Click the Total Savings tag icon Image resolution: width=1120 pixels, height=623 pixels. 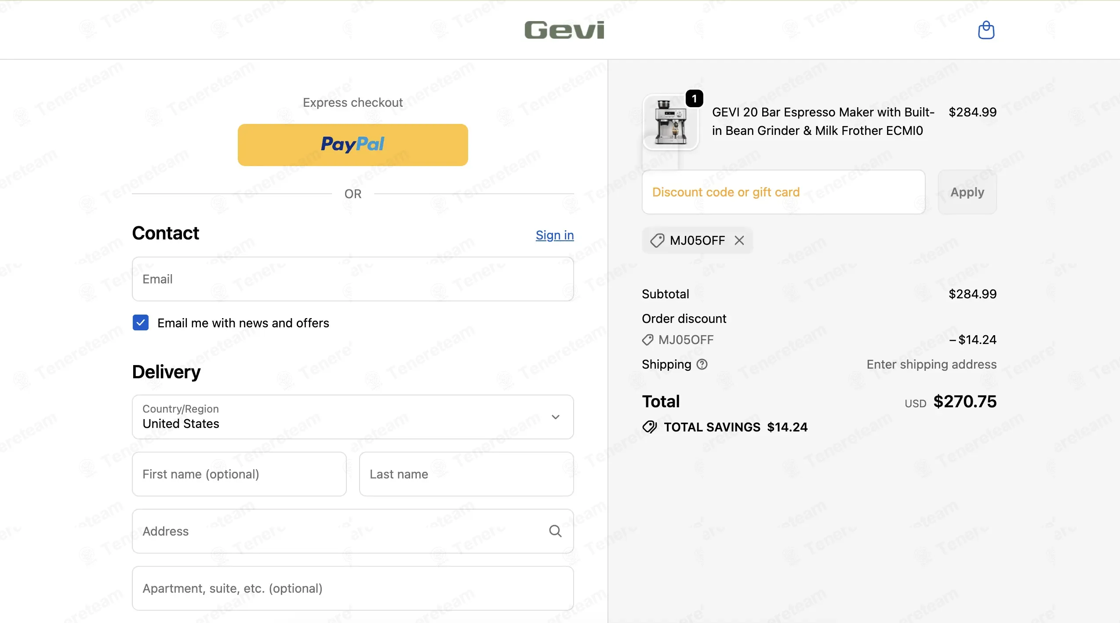coord(650,427)
